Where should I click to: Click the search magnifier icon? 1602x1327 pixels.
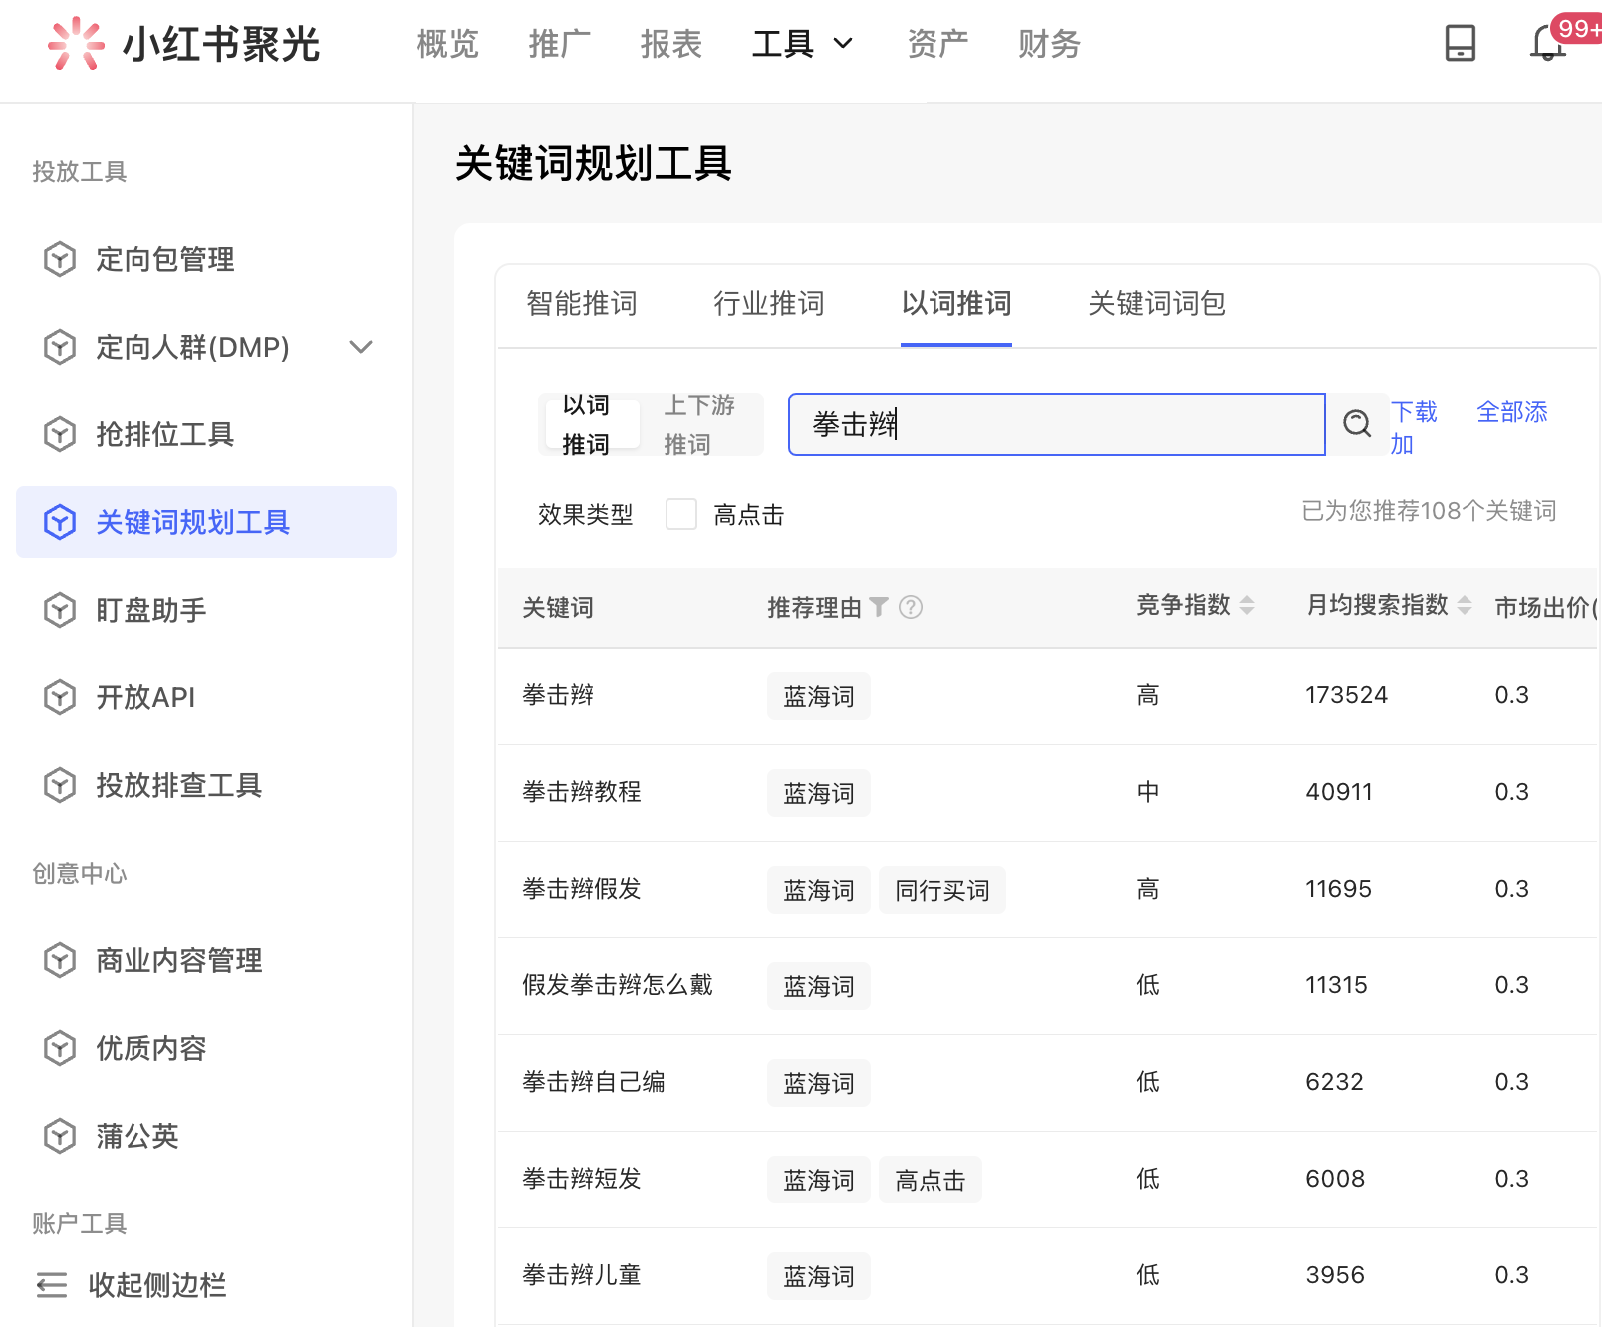click(x=1356, y=424)
